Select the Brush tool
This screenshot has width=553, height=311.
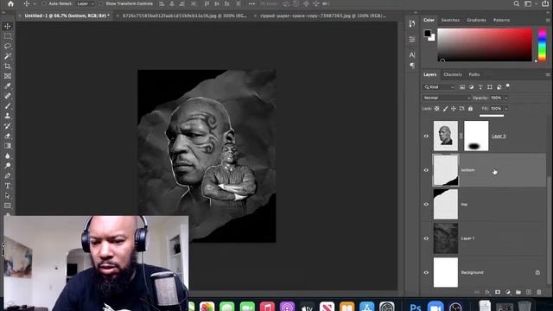[8, 105]
